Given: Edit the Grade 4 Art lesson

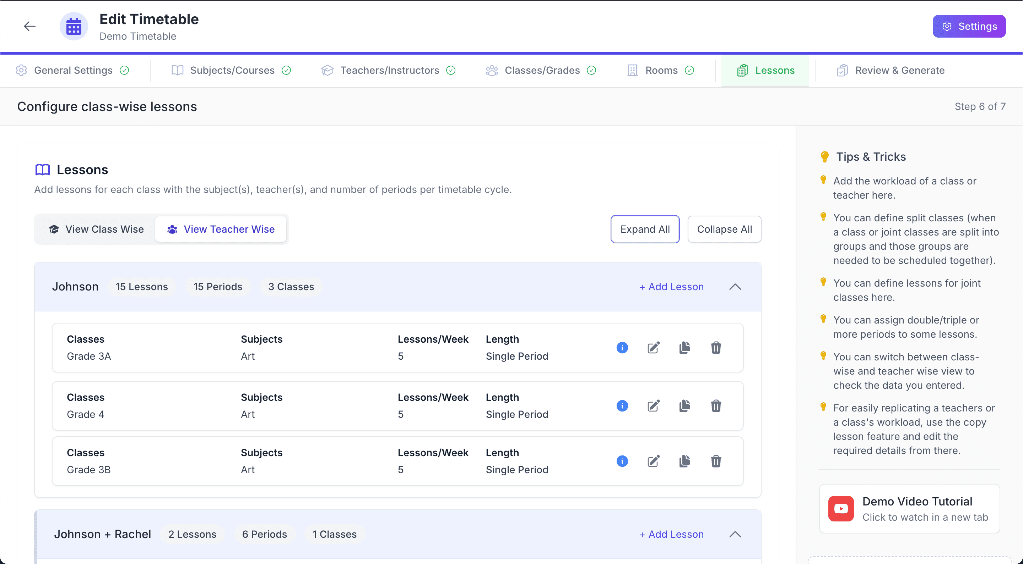Looking at the screenshot, I should point(654,406).
